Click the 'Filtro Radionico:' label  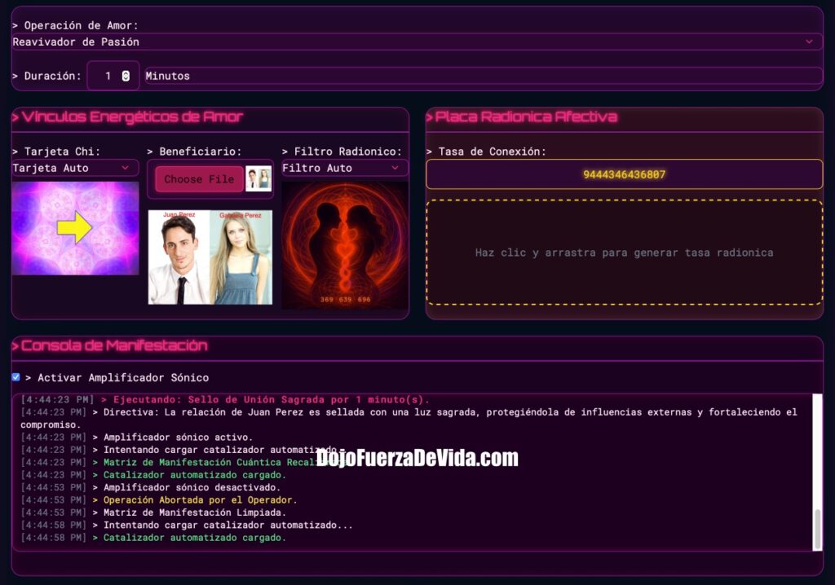(x=342, y=152)
